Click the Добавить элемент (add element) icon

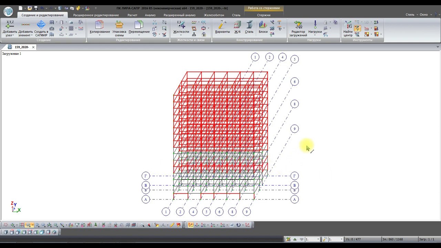coord(25,25)
